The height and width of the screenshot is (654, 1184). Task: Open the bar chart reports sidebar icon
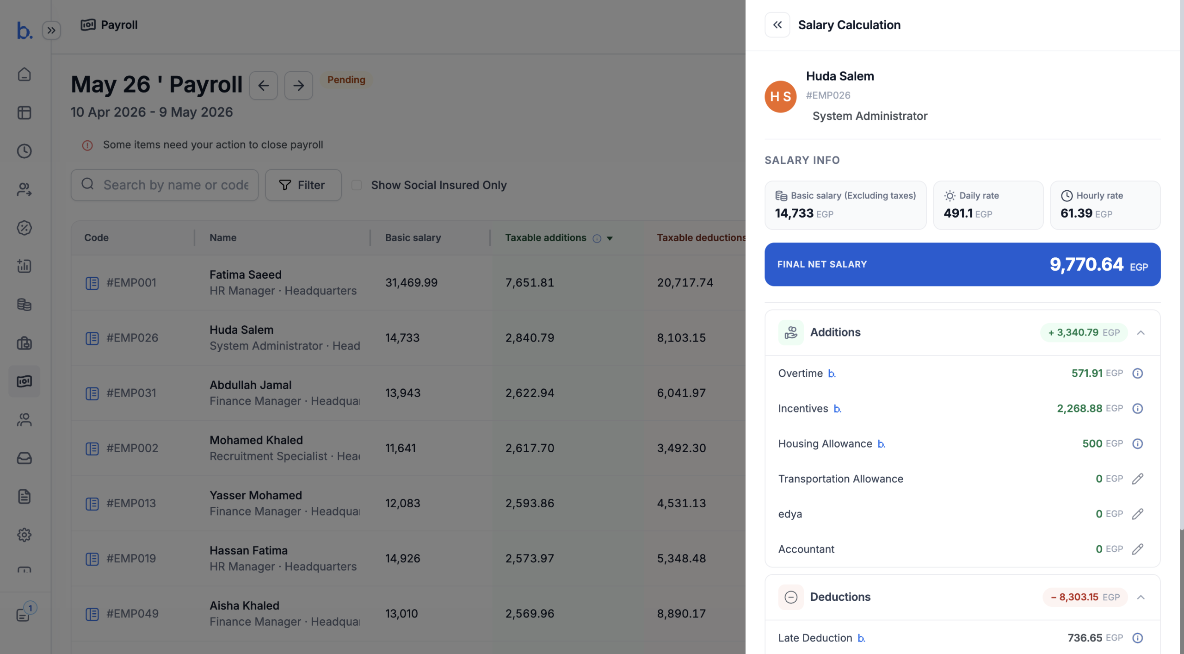[24, 266]
